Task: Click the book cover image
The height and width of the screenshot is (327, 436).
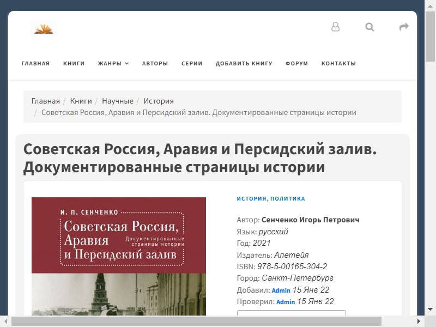Action: (x=119, y=256)
